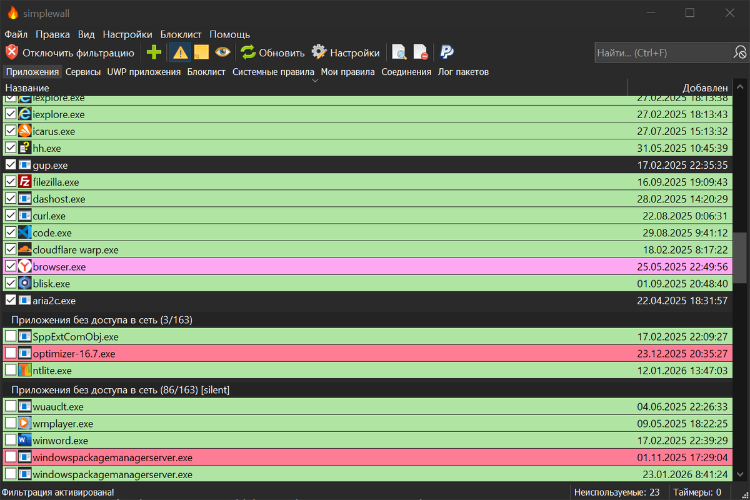
Task: Check the wmplayer.exe checkbox
Action: point(11,423)
